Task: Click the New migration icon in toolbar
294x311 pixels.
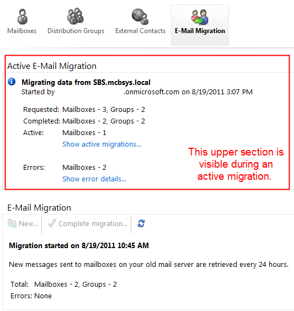Action: click(12, 223)
